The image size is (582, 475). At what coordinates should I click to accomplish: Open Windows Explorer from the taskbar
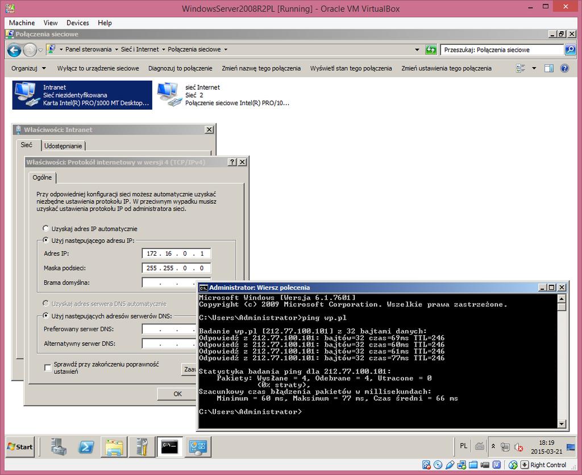(114, 447)
